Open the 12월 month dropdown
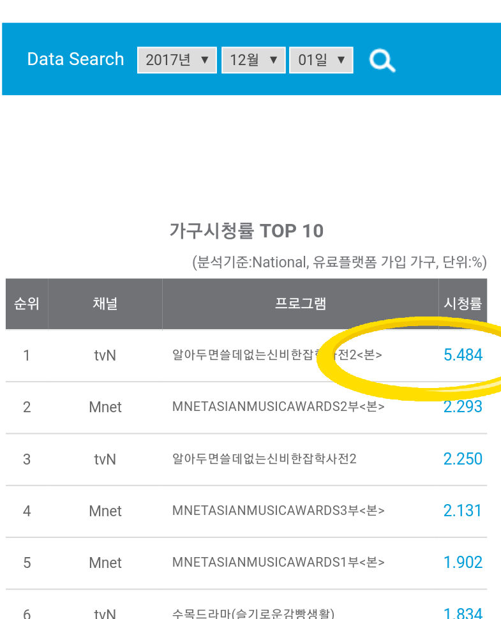Viewport: 501px width, 619px height. [253, 60]
